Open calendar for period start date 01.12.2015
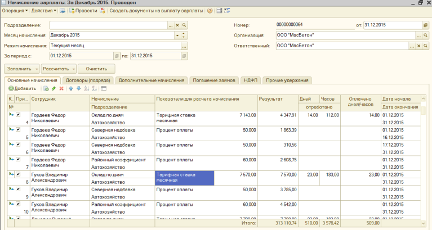Screen dimensions: 432x230 tap(117, 56)
